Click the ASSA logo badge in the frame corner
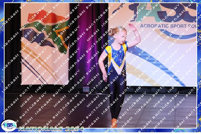 pos(9,126)
